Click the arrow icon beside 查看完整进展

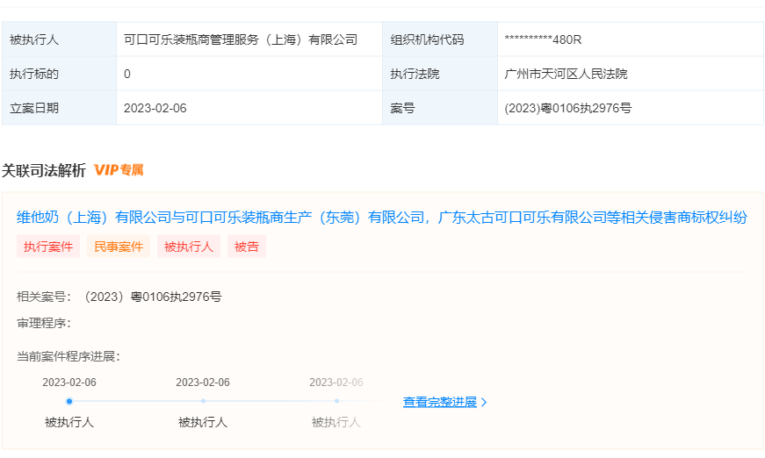[x=484, y=403]
